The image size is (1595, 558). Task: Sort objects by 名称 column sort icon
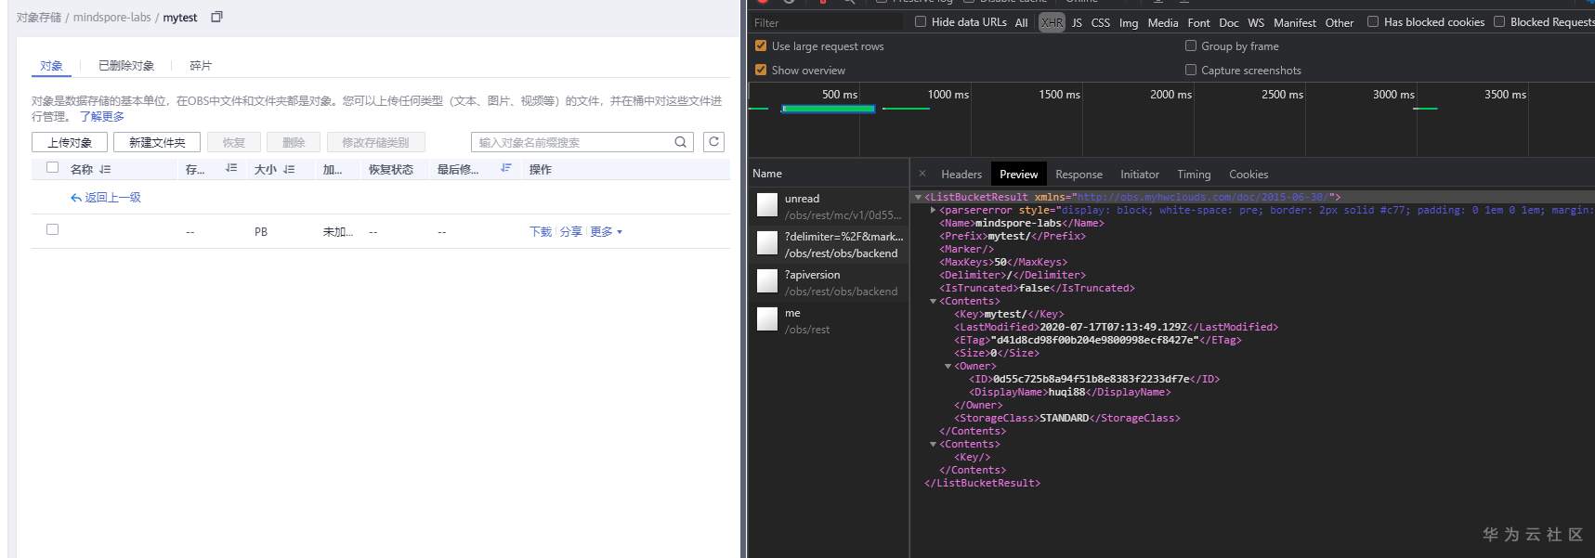pos(105,169)
